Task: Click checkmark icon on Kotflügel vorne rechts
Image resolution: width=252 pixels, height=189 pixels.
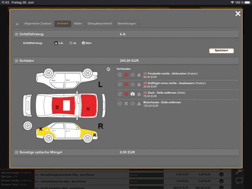Action: pyautogui.click(x=120, y=84)
